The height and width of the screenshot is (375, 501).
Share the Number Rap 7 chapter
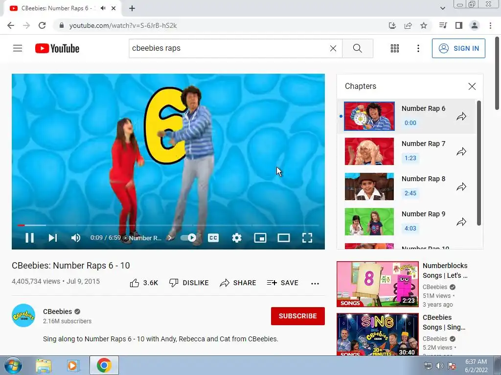[461, 151]
